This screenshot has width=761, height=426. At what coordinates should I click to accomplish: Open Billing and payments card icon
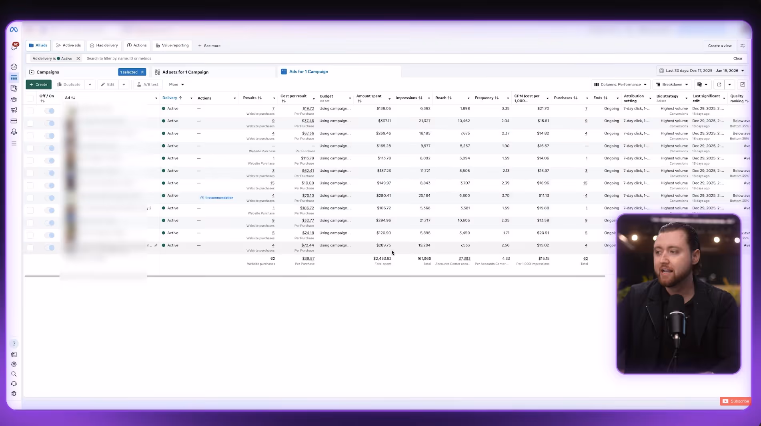click(14, 121)
